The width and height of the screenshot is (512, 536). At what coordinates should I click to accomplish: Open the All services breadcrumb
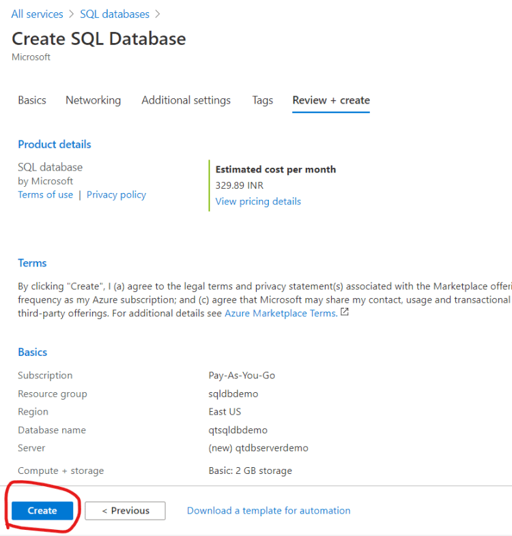37,14
